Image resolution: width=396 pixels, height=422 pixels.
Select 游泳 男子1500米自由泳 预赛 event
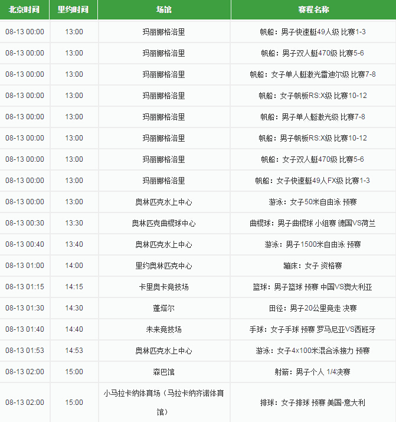pyautogui.click(x=313, y=244)
